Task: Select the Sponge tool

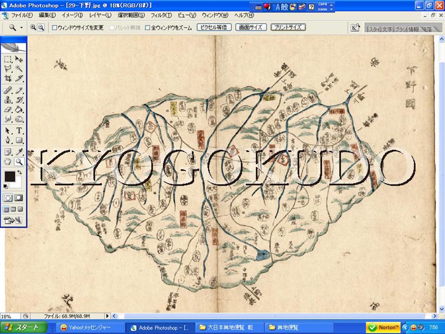Action: point(19,119)
